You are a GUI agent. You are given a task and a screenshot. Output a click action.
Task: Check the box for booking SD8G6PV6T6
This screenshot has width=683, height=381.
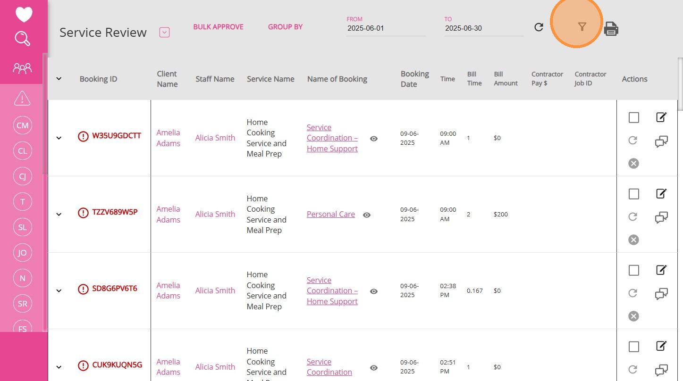point(634,270)
